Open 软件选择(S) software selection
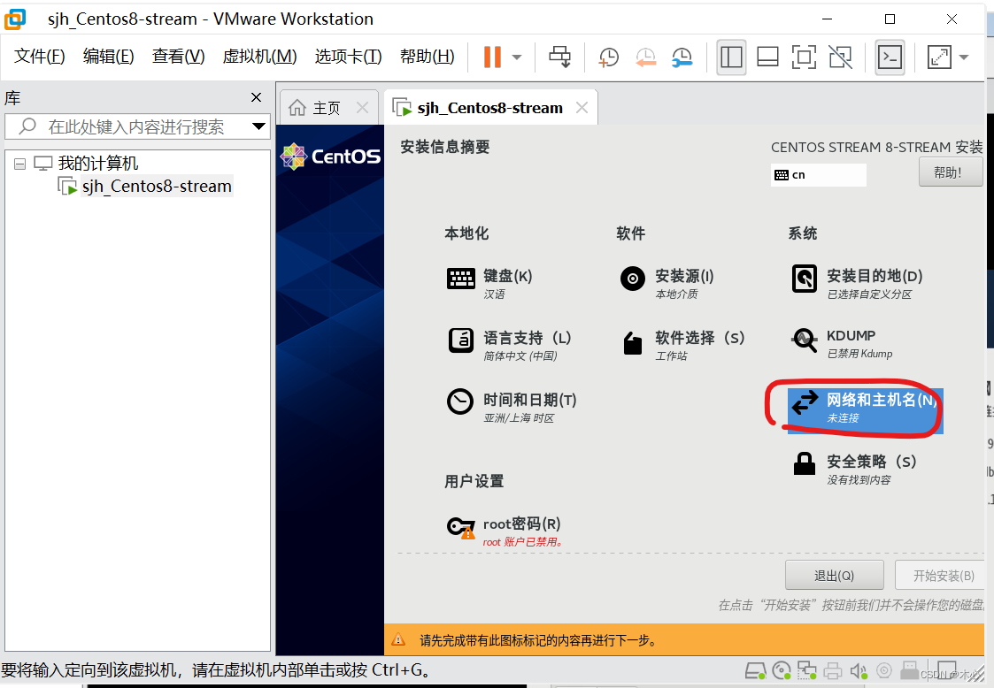 [682, 345]
